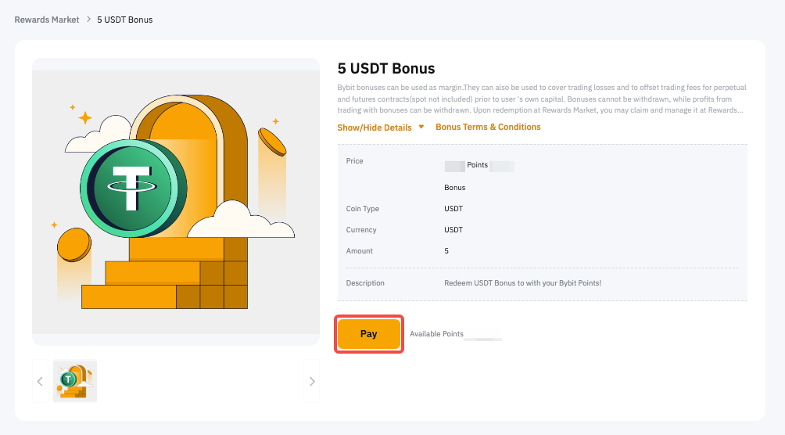785x435 pixels.
Task: Go back to Rewards Market breadcrumb
Action: [47, 20]
